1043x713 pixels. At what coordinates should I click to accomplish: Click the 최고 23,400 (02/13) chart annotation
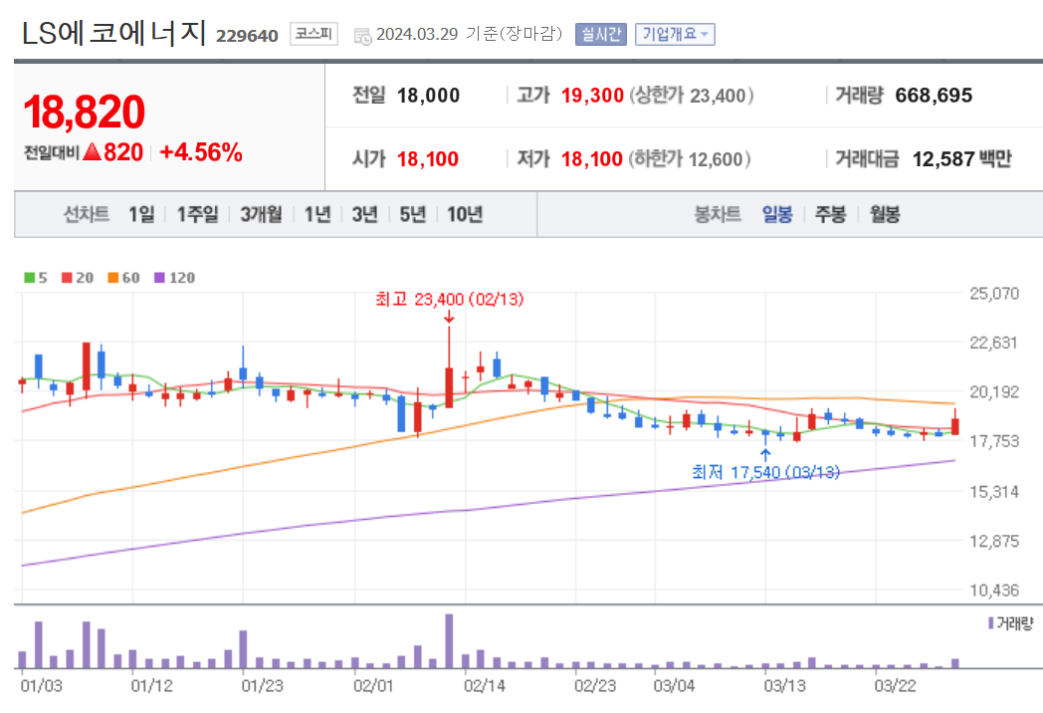tap(450, 300)
